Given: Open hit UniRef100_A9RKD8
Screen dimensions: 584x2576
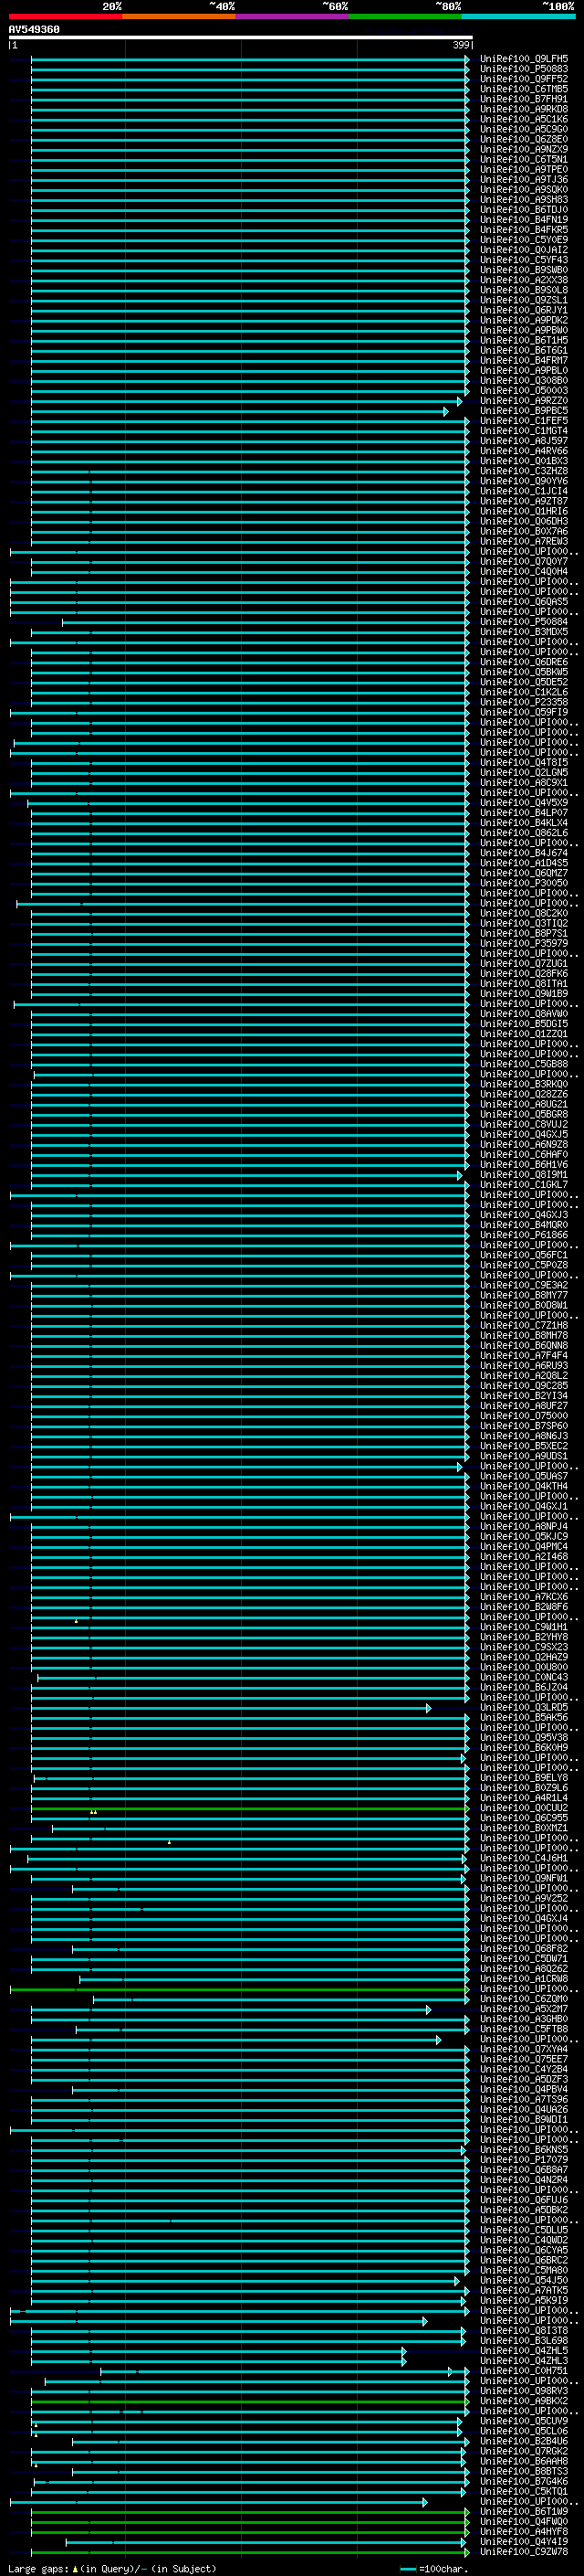Looking at the screenshot, I should (x=524, y=109).
